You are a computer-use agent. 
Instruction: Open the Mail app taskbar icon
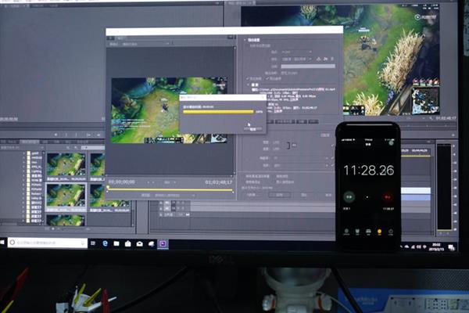pyautogui.click(x=140, y=244)
